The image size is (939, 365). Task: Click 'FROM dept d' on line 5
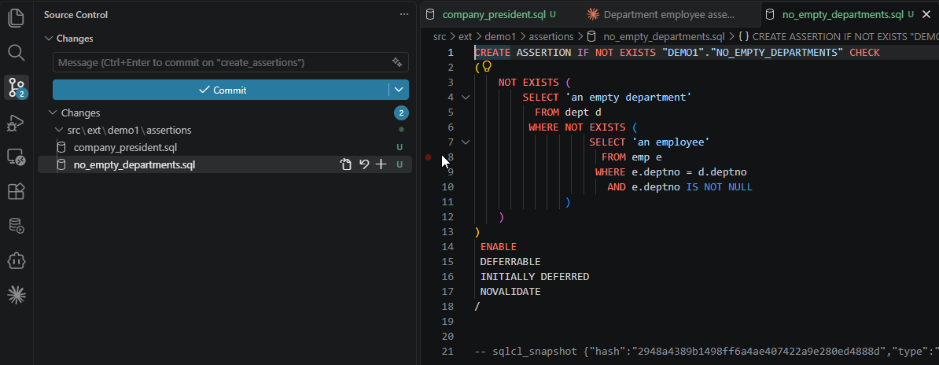(568, 112)
